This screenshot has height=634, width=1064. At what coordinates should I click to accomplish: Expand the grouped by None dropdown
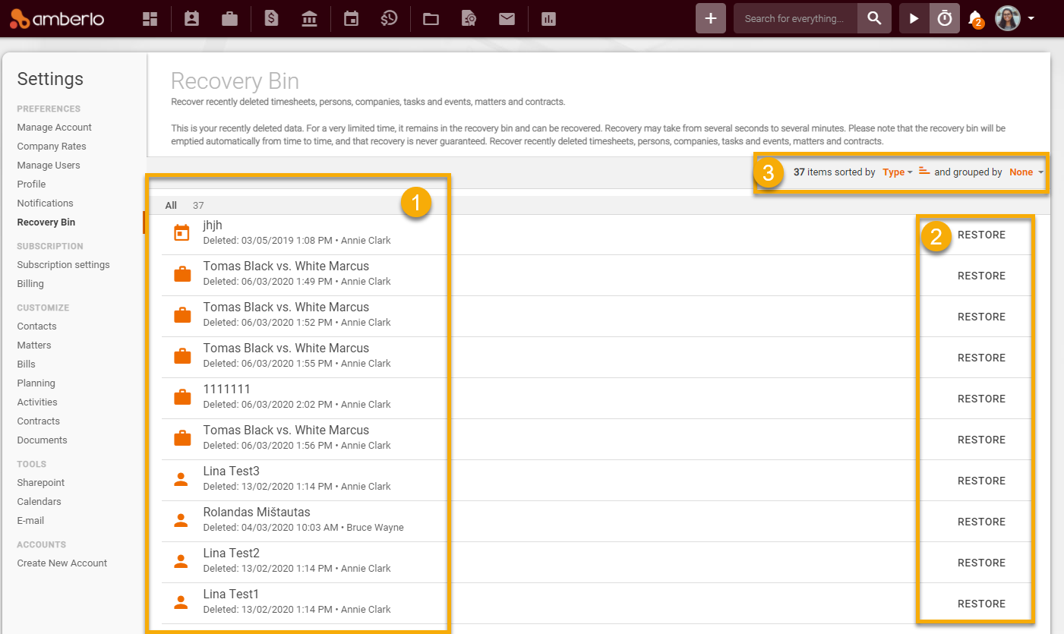pos(1025,172)
